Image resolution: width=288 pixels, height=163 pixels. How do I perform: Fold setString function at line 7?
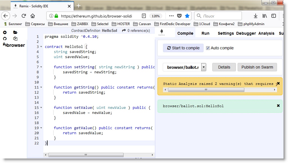(x=41, y=67)
